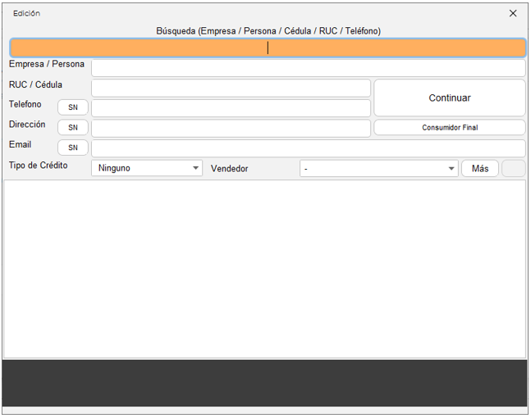Open the Tipo de Crédito dropdown
Screen dimensions: 531x418
147,168
